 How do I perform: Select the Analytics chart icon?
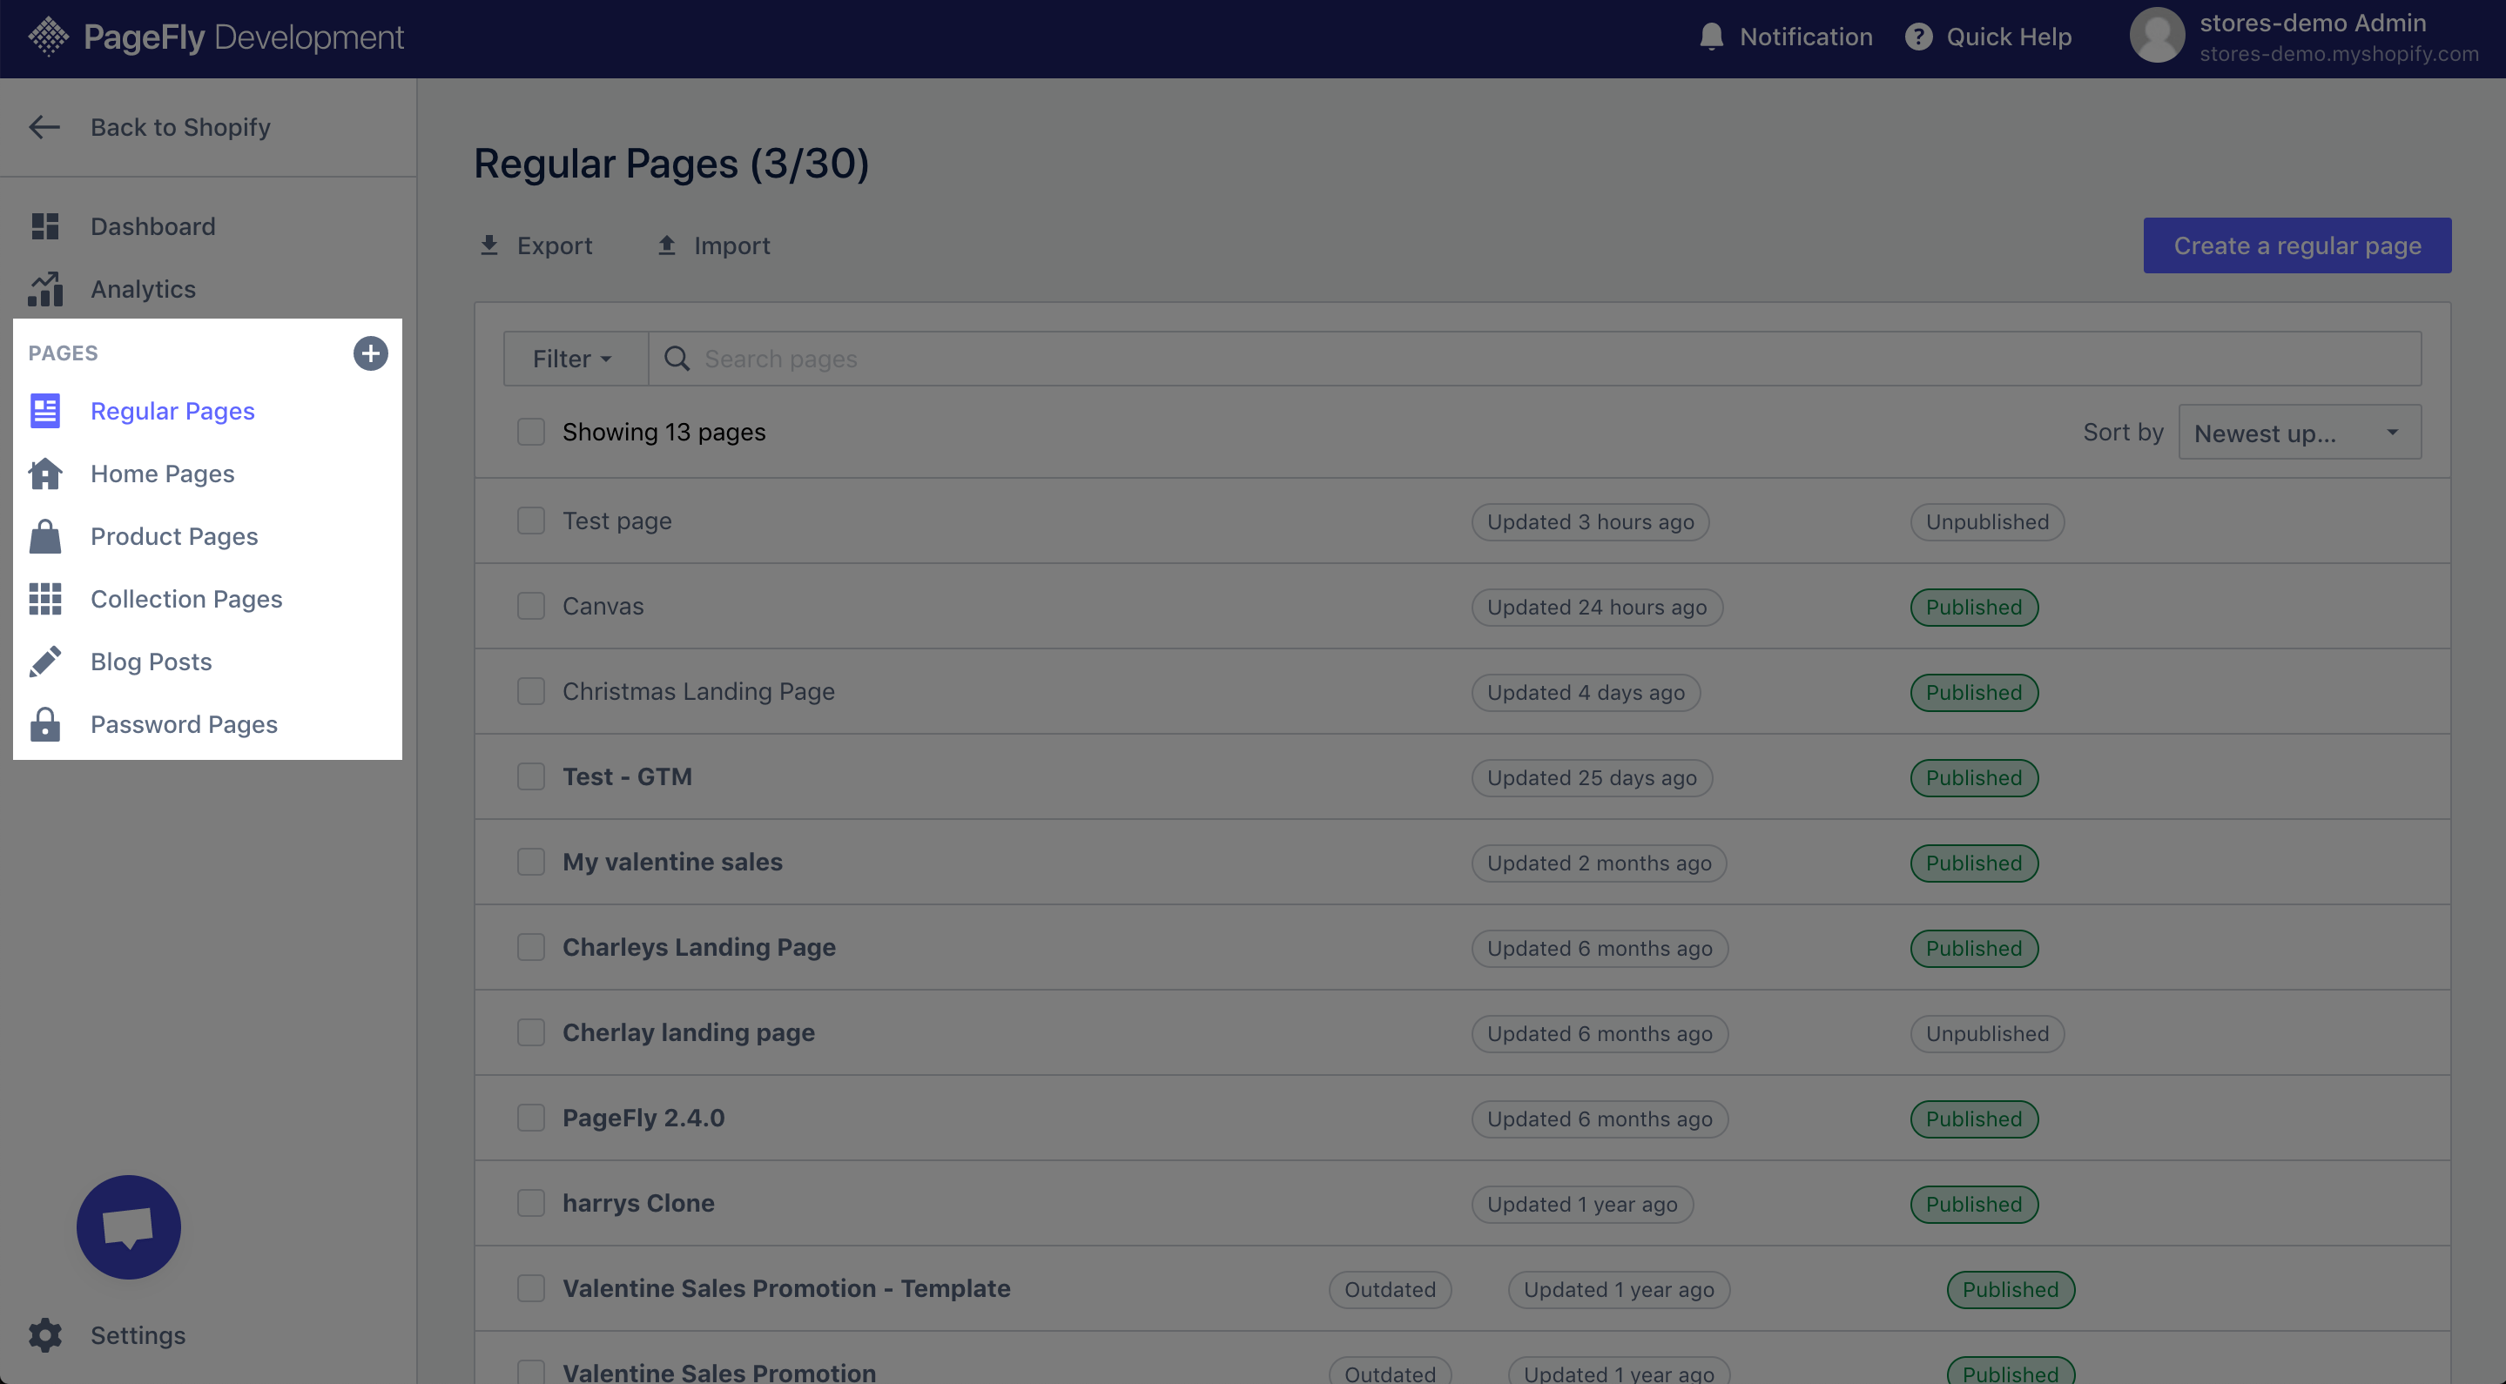44,289
